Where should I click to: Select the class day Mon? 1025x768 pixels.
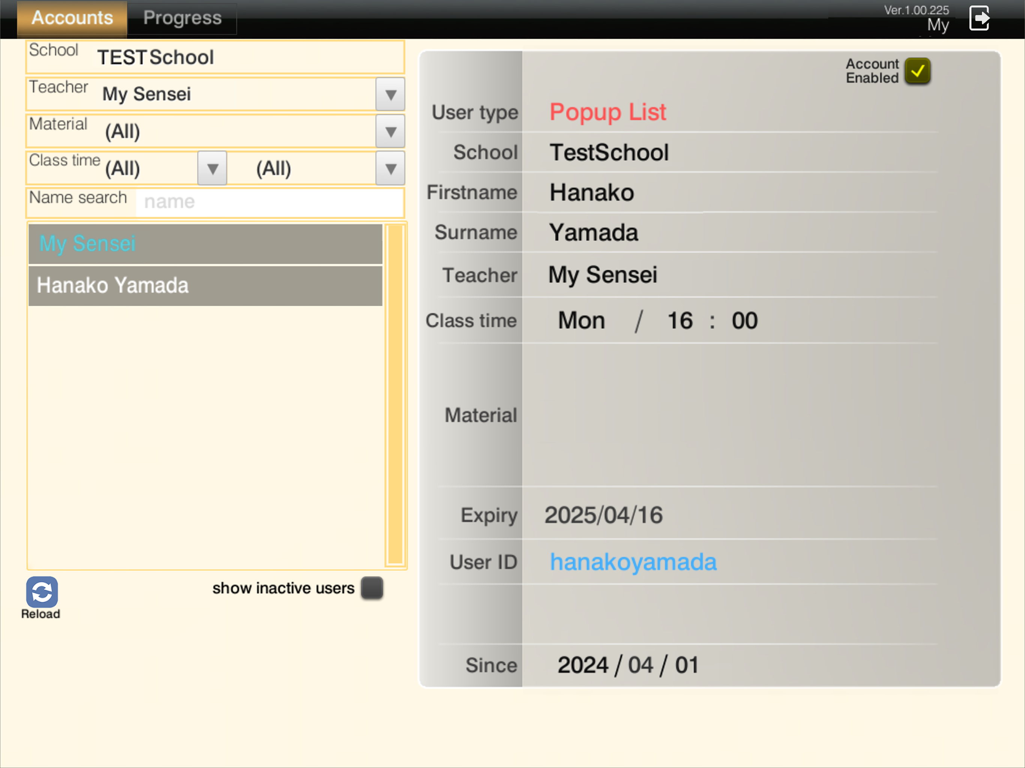[582, 321]
